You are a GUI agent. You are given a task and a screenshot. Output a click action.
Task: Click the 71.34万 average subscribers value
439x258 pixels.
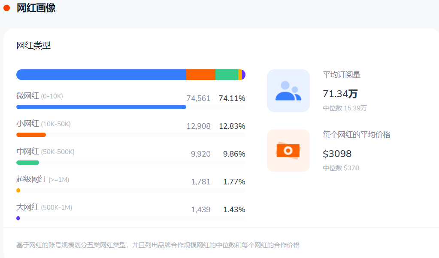pyautogui.click(x=340, y=94)
